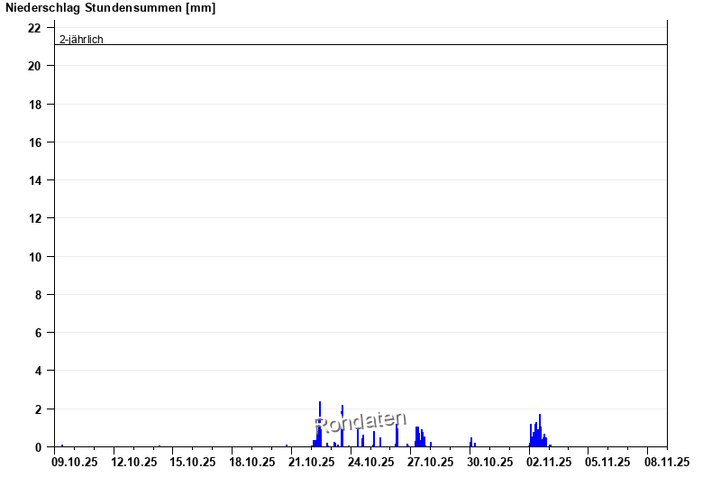Click the y-axis value 10
Image resolution: width=721 pixels, height=496 pixels.
[x=34, y=257]
